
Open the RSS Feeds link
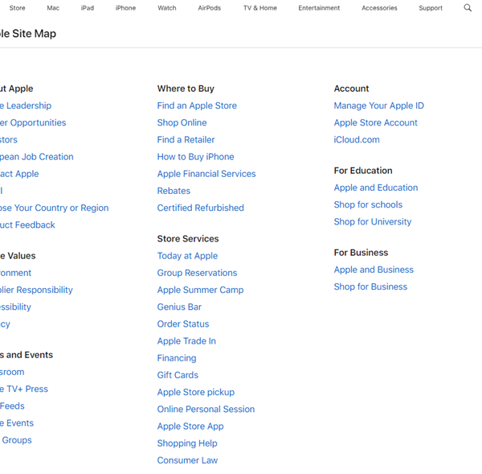click(x=12, y=406)
